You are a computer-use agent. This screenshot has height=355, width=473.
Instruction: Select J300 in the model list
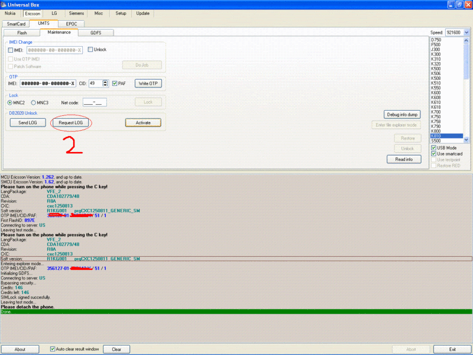click(x=446, y=50)
